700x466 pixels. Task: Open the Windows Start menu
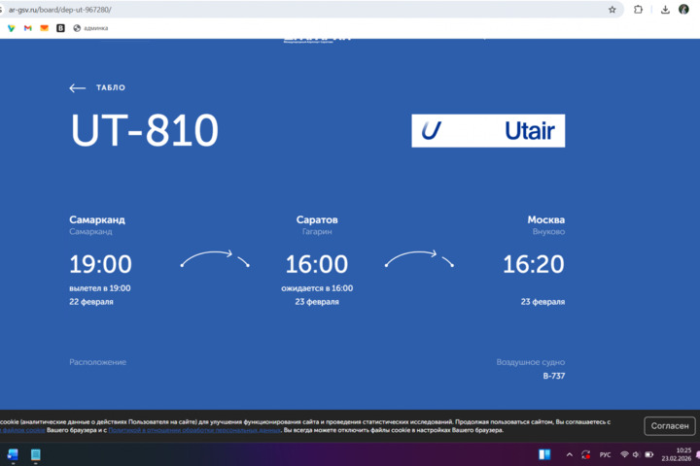pos(13,454)
